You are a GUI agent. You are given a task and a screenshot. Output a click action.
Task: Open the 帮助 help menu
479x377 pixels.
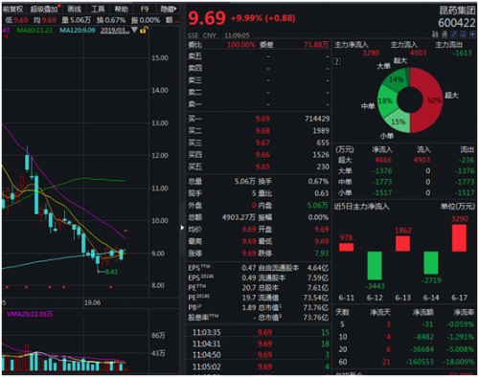[x=122, y=10]
